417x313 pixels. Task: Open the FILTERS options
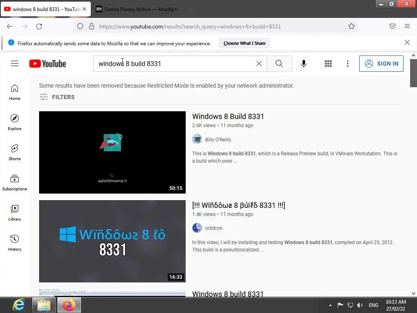(x=57, y=97)
